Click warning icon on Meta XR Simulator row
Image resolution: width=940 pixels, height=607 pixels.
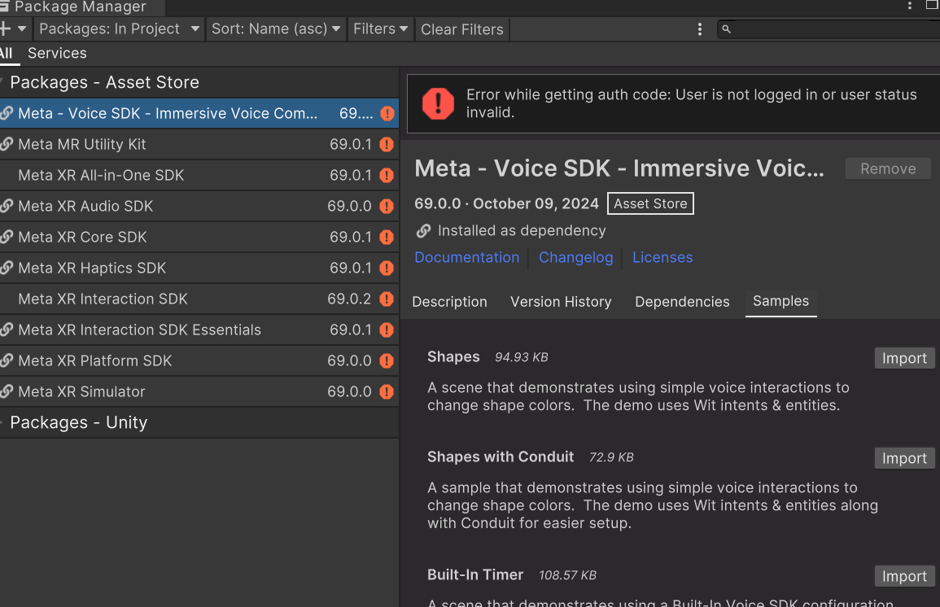pos(387,392)
